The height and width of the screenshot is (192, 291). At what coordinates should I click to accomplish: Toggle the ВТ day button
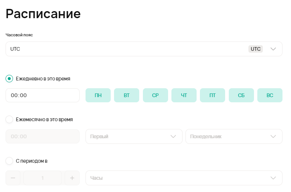tap(127, 95)
